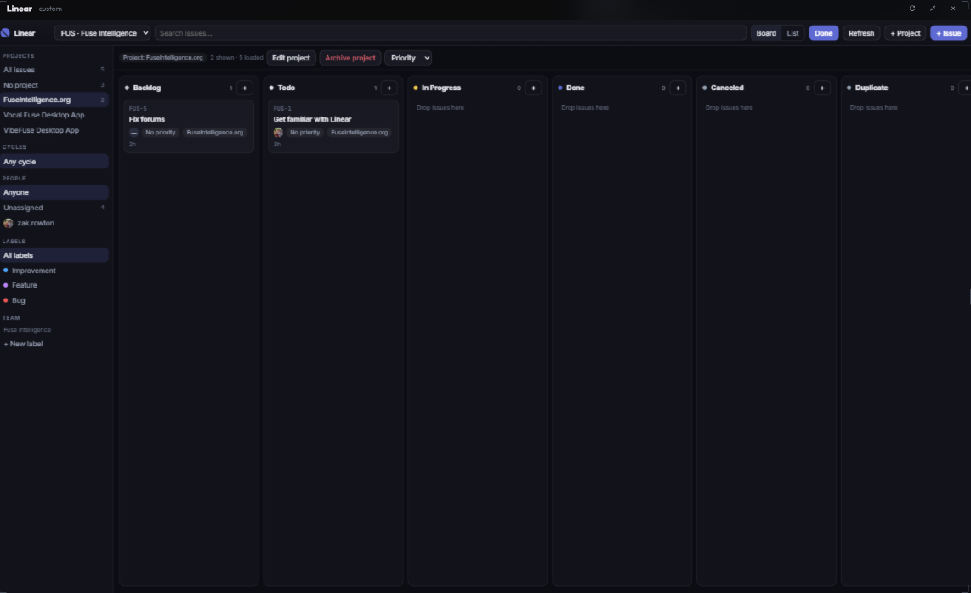The width and height of the screenshot is (971, 593).
Task: Click the In Progress column title
Action: (x=441, y=88)
